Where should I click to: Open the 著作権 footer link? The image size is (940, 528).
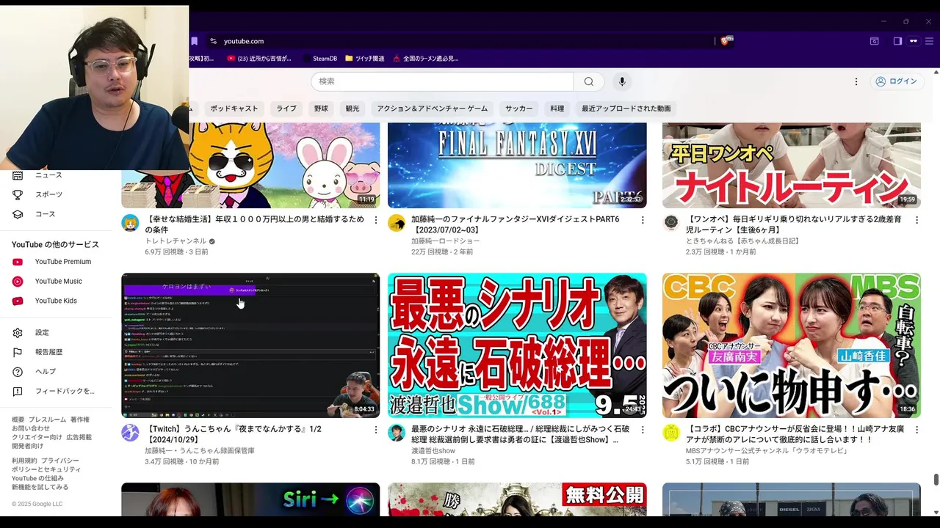[x=80, y=419]
